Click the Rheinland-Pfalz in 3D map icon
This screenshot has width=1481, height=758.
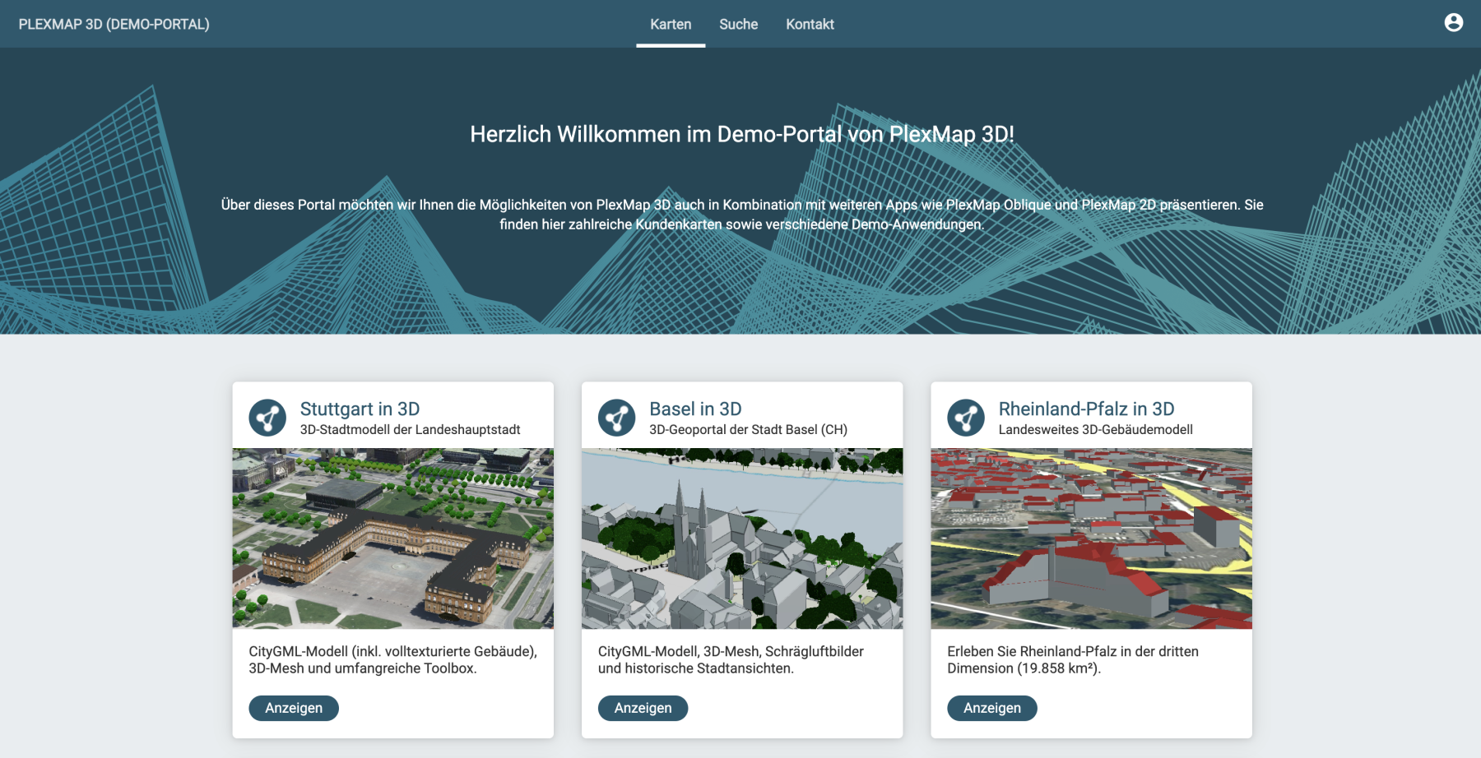coord(965,418)
